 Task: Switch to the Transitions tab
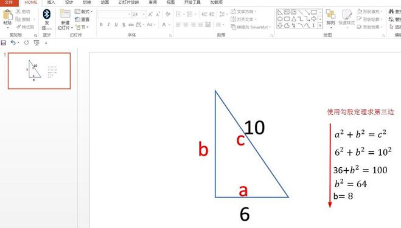point(87,2)
